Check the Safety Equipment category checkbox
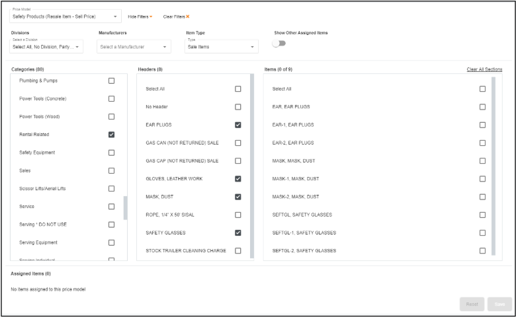The image size is (516, 317). click(x=111, y=153)
